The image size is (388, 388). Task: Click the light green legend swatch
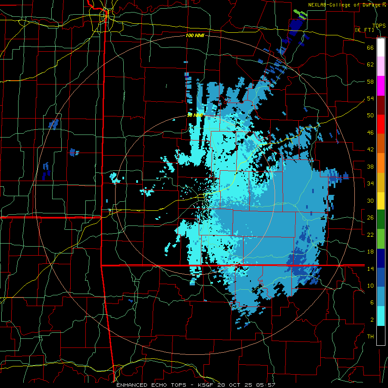[381, 239]
